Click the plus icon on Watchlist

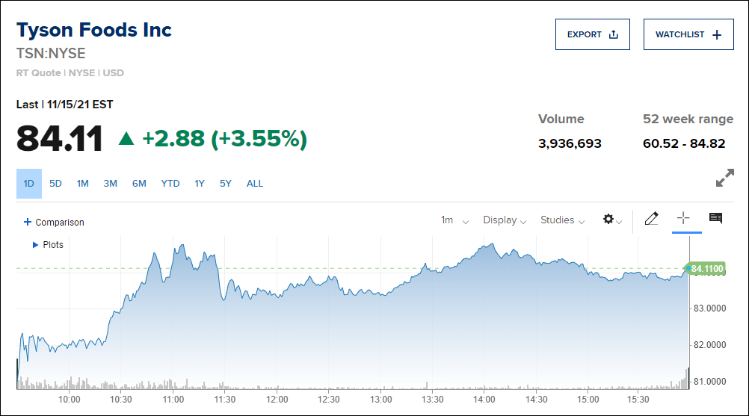point(717,34)
